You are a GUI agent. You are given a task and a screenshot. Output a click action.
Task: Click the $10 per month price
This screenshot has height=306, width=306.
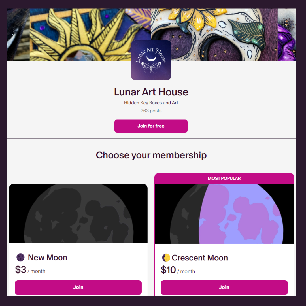(x=178, y=270)
